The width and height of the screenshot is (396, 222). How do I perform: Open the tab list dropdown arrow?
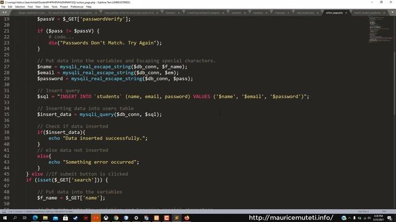click(392, 12)
